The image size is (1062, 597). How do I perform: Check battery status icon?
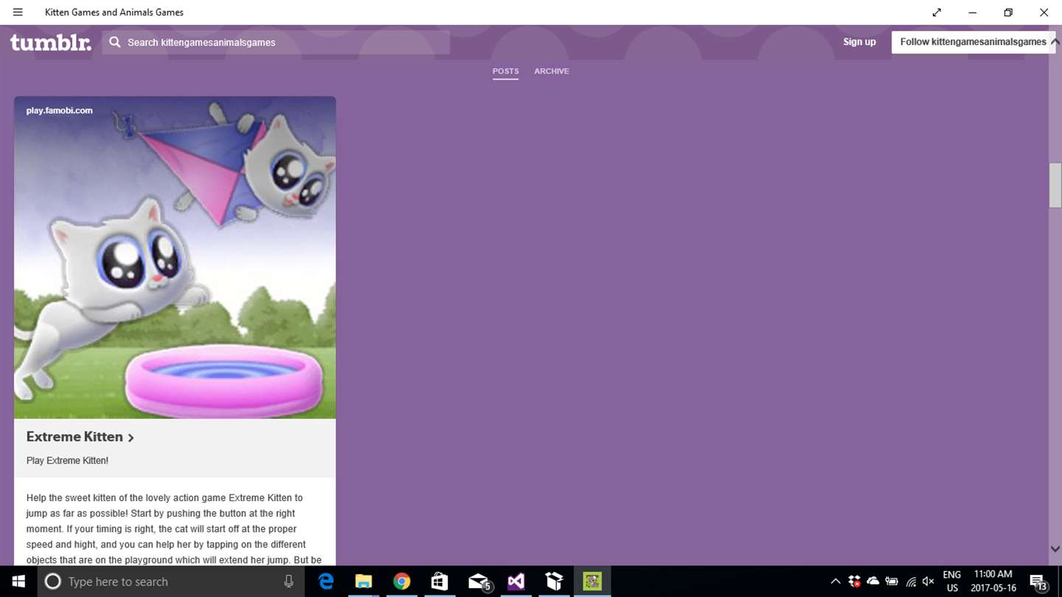tap(892, 582)
